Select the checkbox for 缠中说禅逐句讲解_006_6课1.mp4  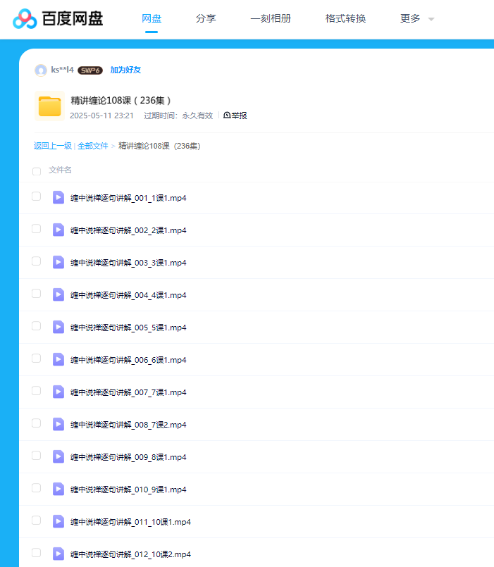point(37,359)
